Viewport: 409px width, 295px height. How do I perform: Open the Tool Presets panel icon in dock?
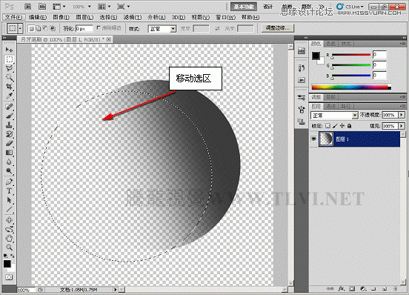(x=302, y=98)
